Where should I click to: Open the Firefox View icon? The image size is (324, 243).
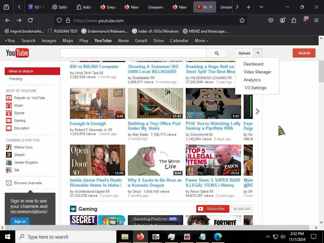coord(6,7)
